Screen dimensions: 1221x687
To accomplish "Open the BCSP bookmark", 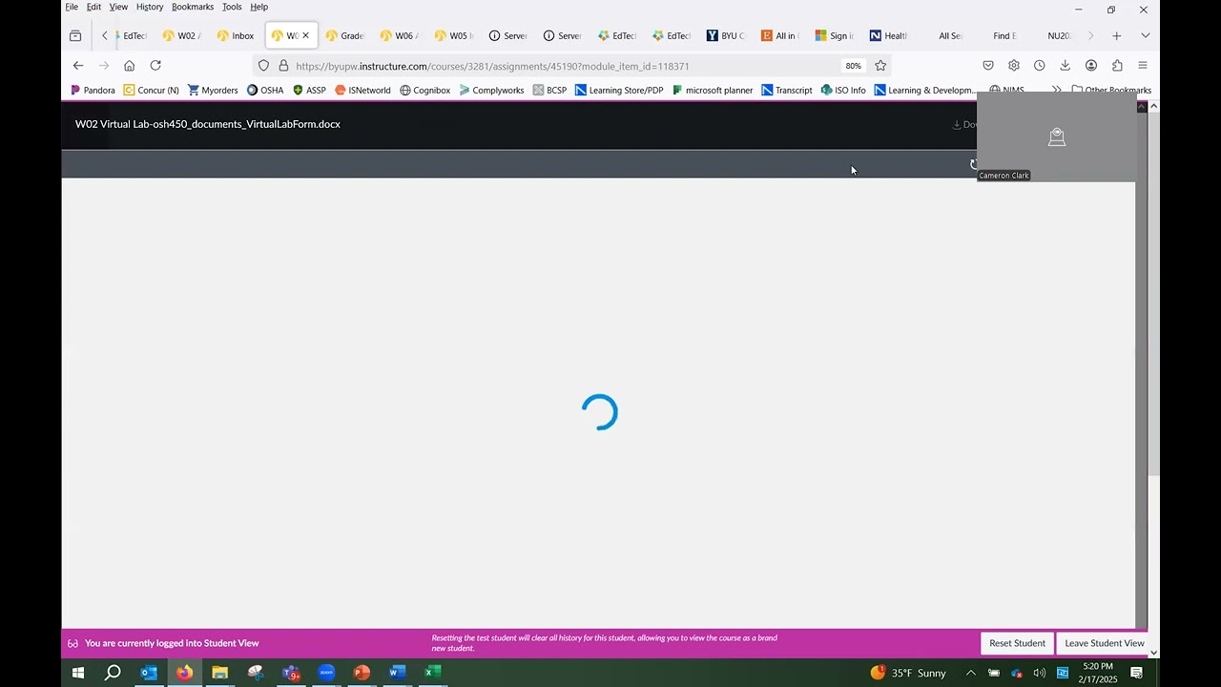I will coord(549,91).
